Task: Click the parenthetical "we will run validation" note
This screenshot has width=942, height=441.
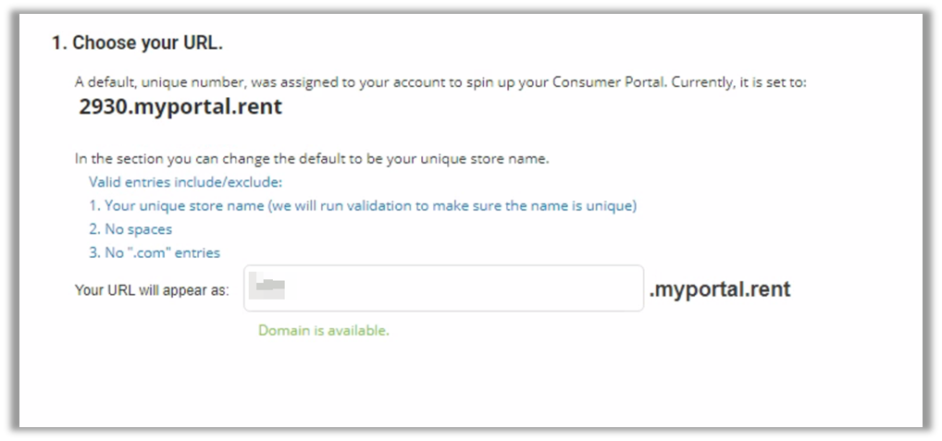Action: point(452,205)
